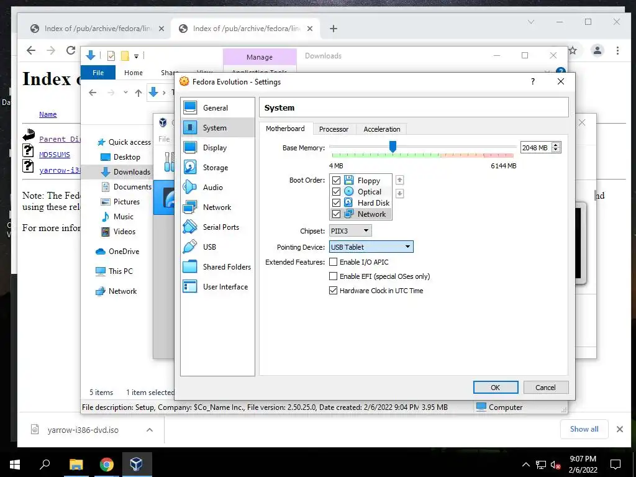Viewport: 636px width, 477px height.
Task: Switch to the Processor tab
Action: [334, 129]
